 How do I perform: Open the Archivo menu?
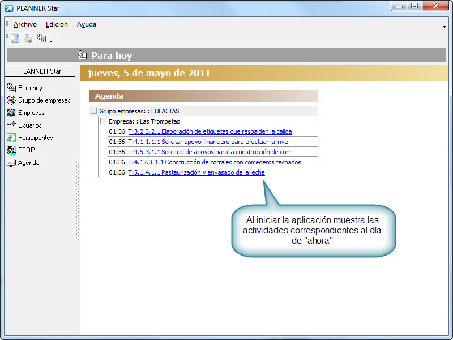click(x=25, y=24)
